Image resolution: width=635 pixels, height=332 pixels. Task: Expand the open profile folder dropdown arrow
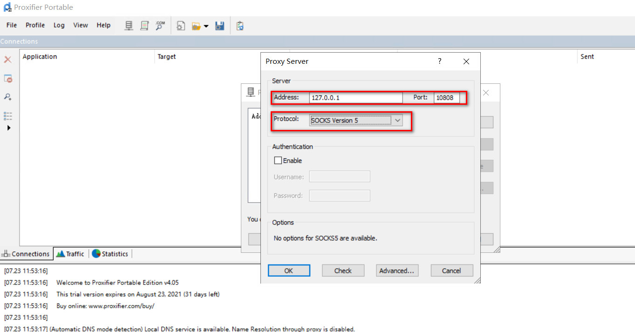206,26
